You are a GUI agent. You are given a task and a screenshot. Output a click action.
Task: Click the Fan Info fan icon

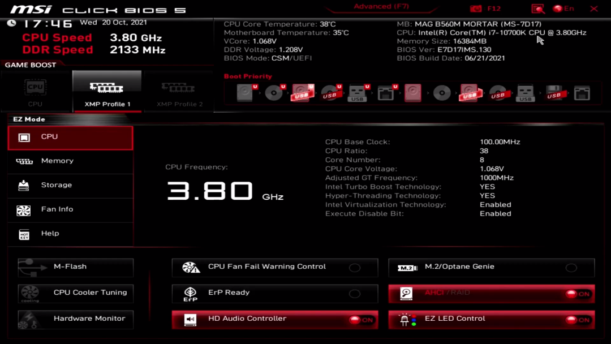24,210
